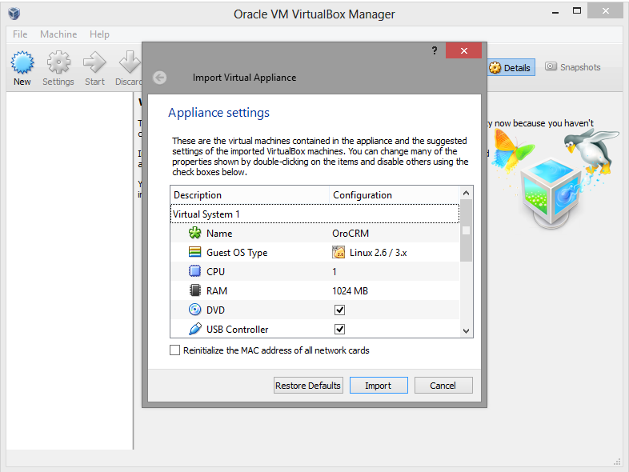Click the RAM memory icon
629x472 pixels.
(195, 290)
